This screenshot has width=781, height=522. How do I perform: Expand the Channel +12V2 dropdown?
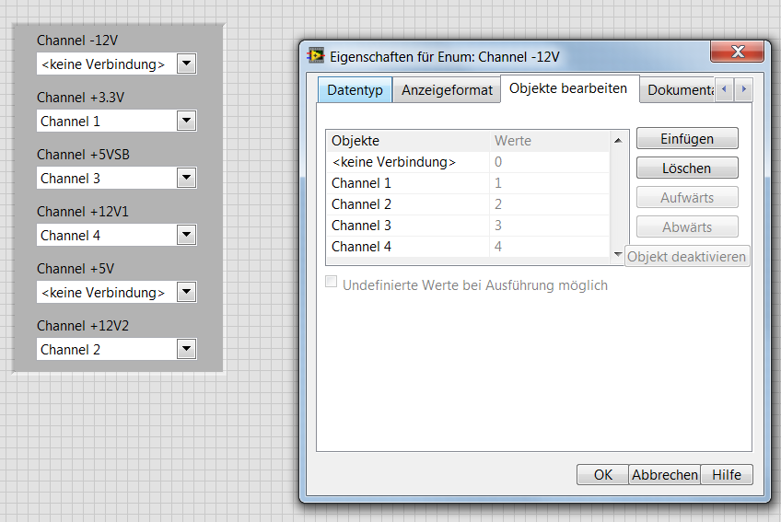click(186, 349)
